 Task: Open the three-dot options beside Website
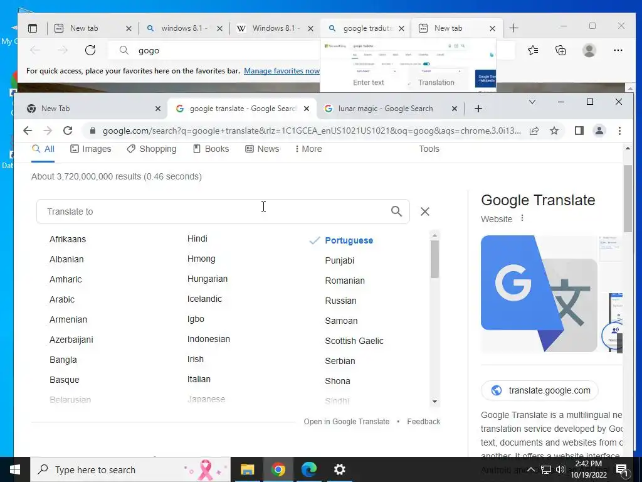point(522,218)
